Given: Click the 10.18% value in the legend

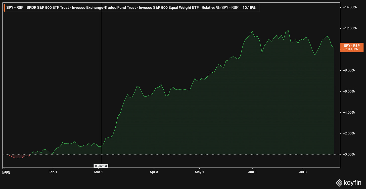Looking at the screenshot, I should click(x=249, y=8).
